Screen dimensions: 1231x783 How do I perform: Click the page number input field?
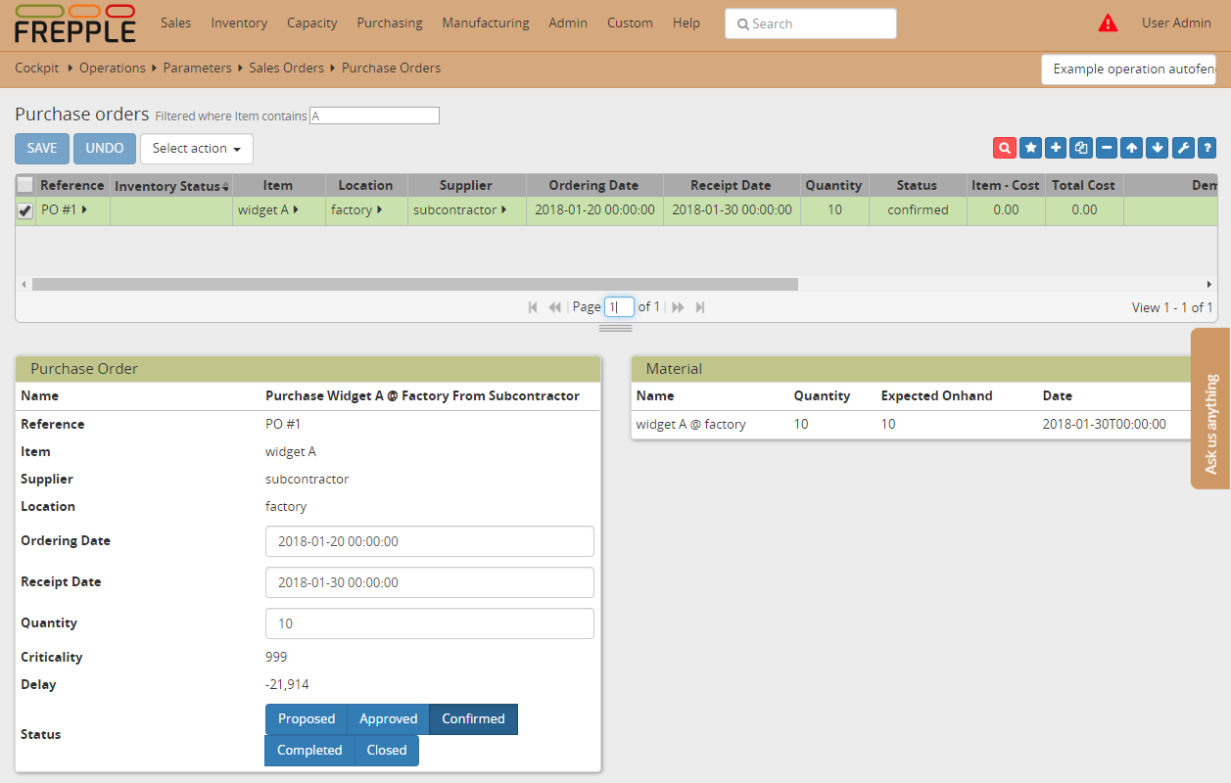click(619, 306)
